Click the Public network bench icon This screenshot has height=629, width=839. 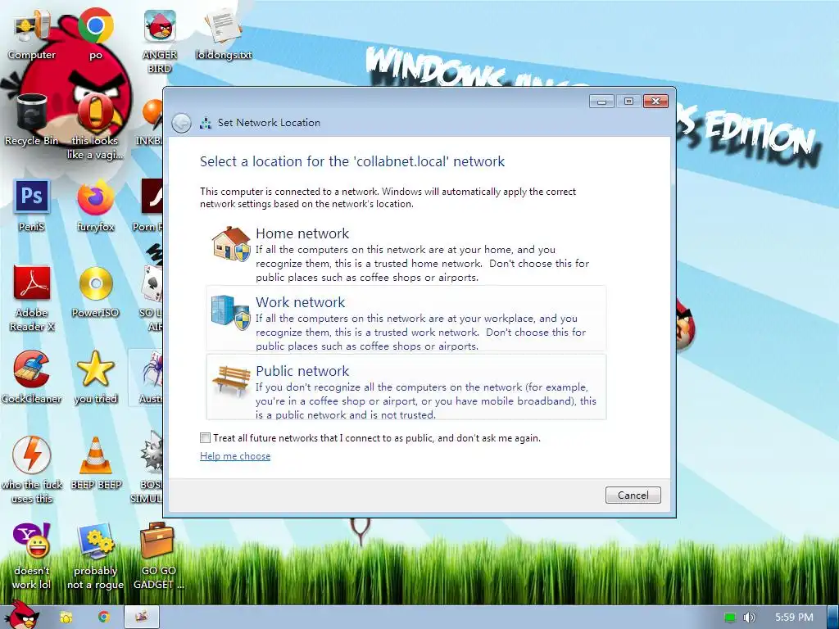(231, 380)
